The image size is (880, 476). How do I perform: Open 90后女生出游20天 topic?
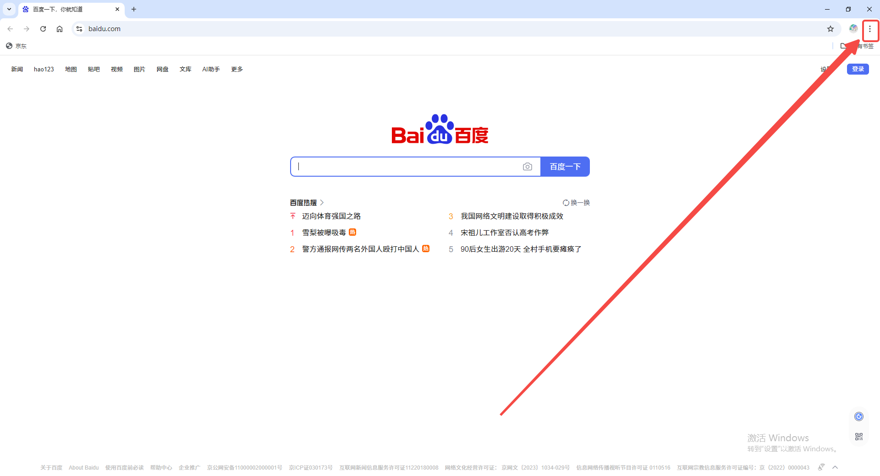click(x=521, y=249)
